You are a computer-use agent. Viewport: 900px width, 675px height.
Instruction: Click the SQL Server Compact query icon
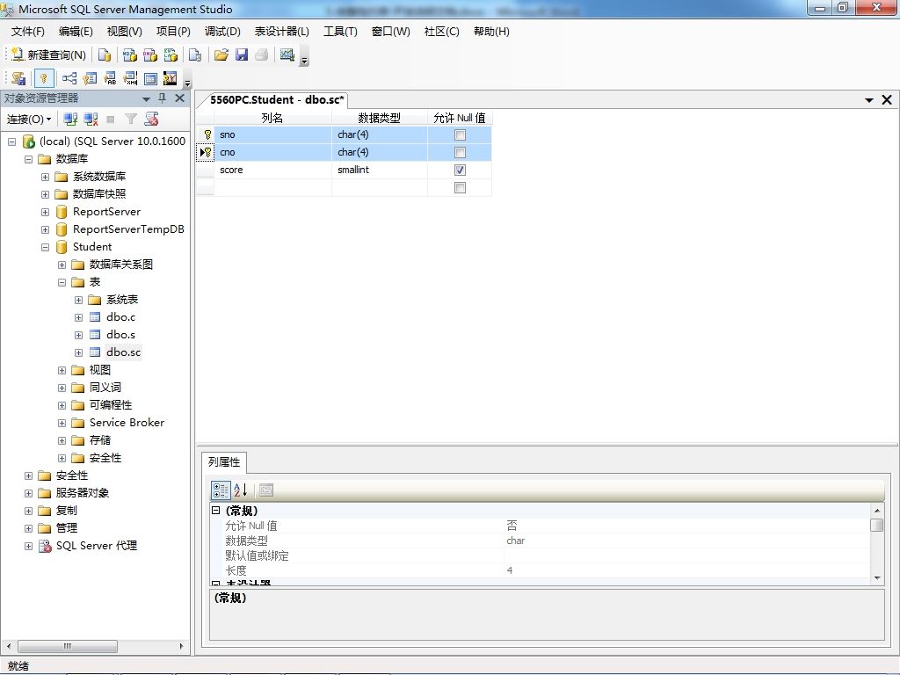(x=195, y=54)
